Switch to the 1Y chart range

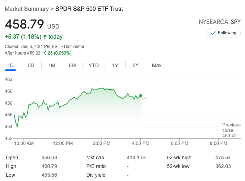pyautogui.click(x=115, y=65)
